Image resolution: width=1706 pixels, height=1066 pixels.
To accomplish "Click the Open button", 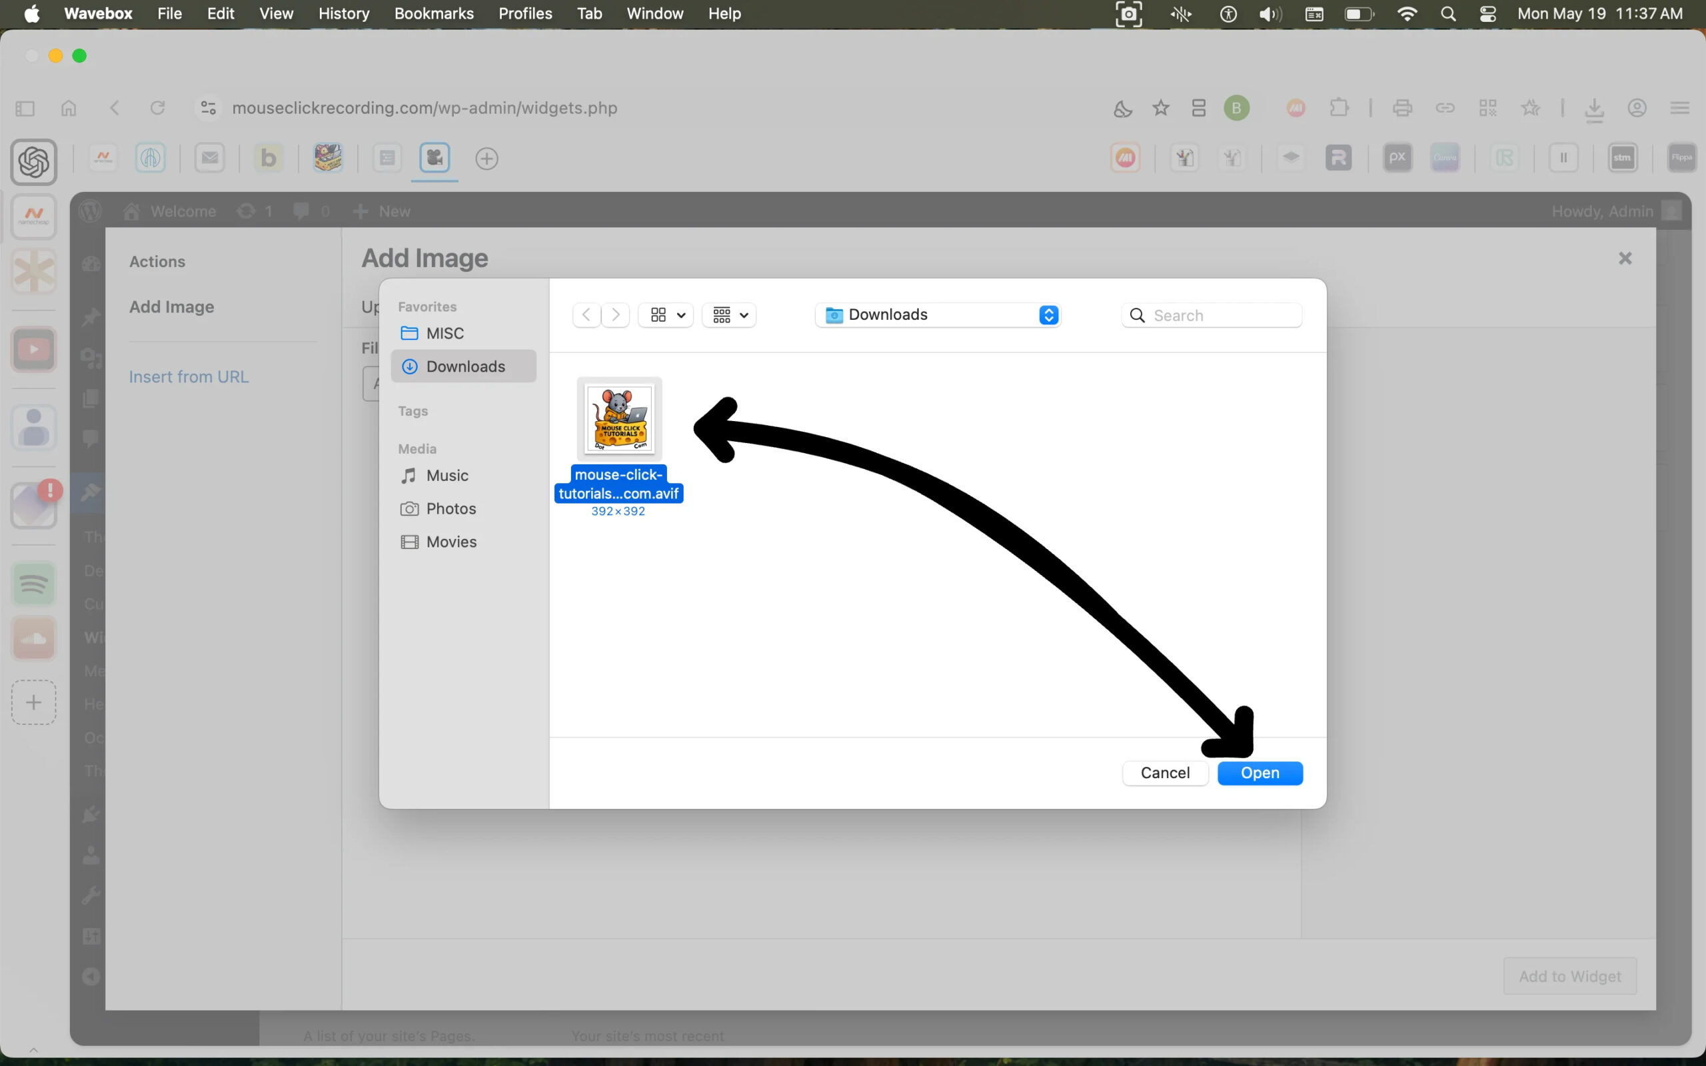I will point(1260,773).
